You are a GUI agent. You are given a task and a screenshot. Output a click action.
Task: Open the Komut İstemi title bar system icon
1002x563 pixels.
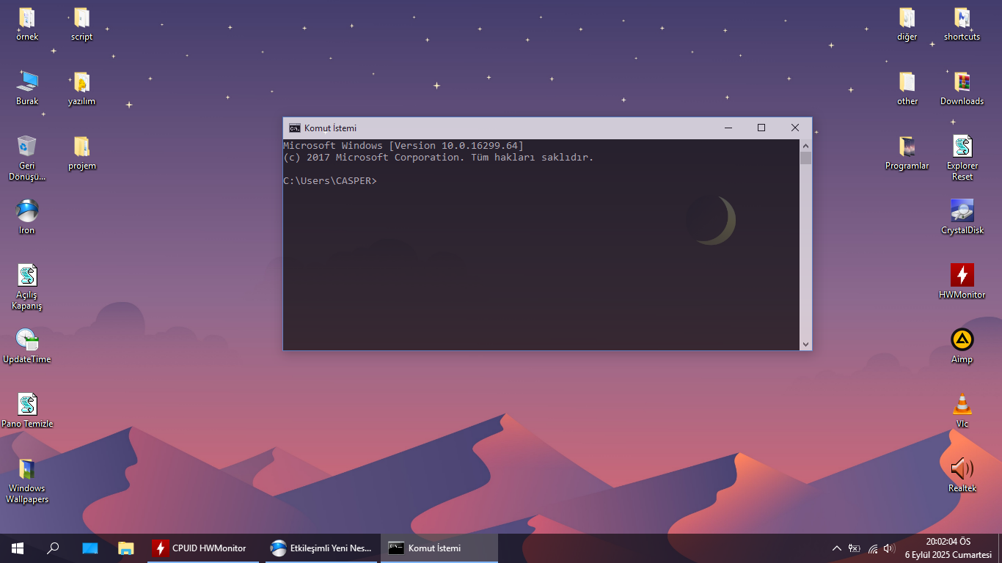coord(294,128)
